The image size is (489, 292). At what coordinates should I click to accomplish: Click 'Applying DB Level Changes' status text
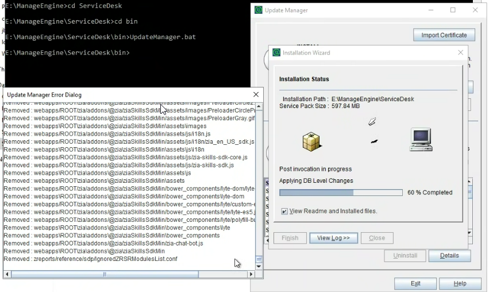pos(316,180)
